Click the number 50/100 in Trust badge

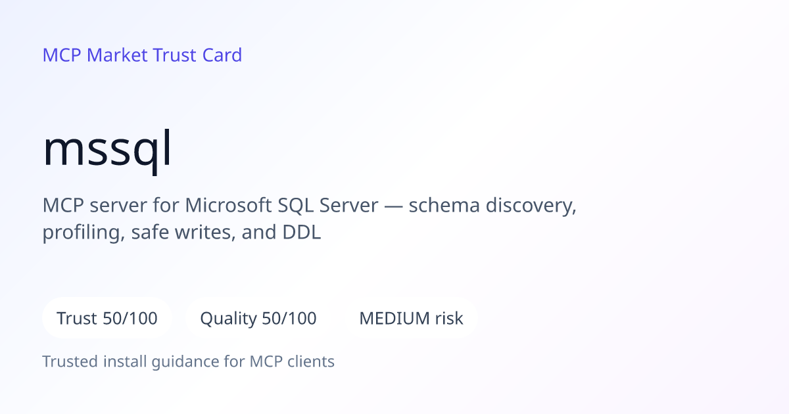coord(130,319)
